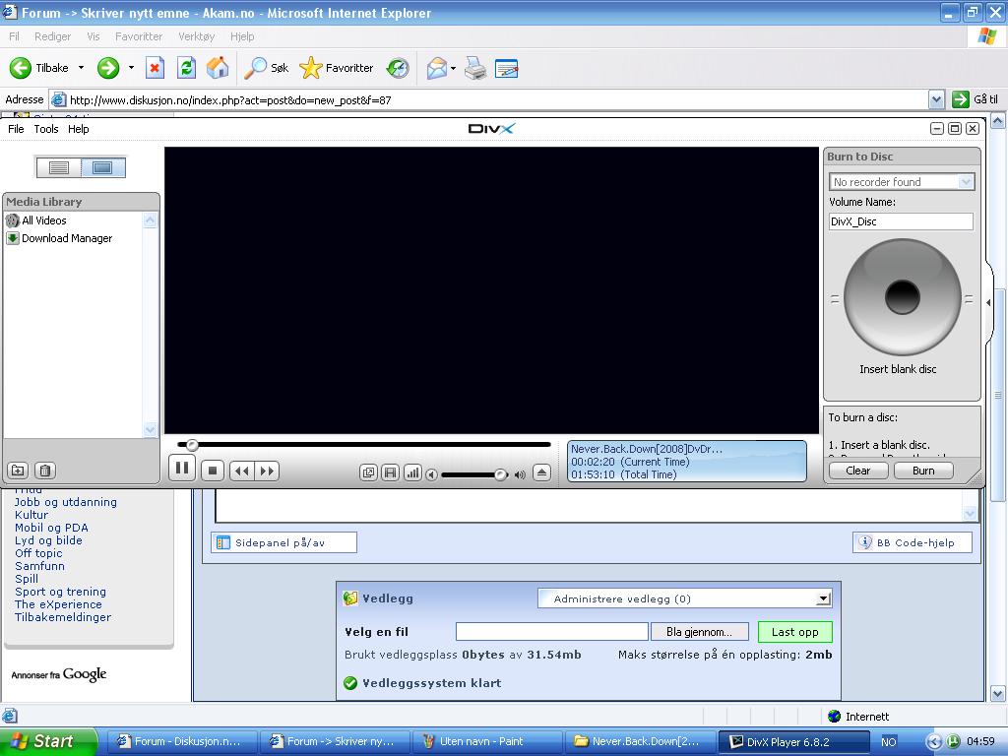The width and height of the screenshot is (1008, 756).
Task: Open the Rediger menu
Action: coord(53,36)
